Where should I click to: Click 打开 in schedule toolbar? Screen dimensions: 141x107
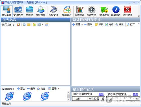click(131, 24)
